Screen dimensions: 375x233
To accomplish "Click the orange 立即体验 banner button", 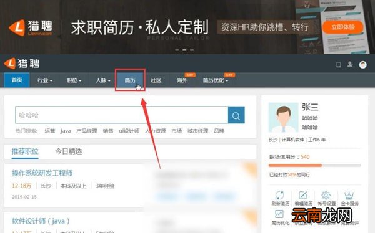I will coord(342,27).
